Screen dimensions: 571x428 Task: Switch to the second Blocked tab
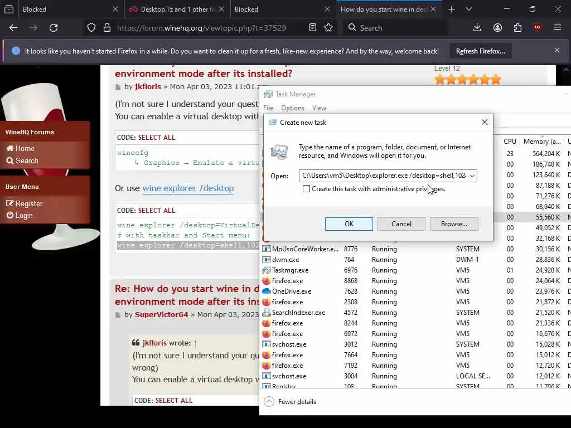(x=282, y=9)
